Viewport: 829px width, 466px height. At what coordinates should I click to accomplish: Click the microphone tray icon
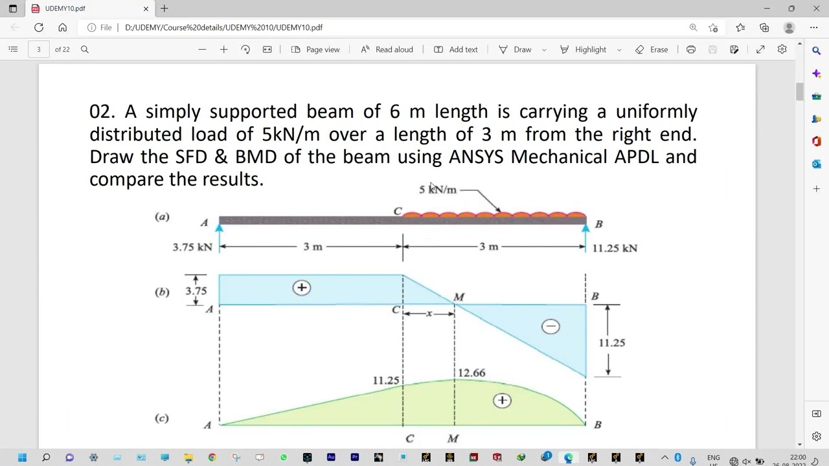693,461
